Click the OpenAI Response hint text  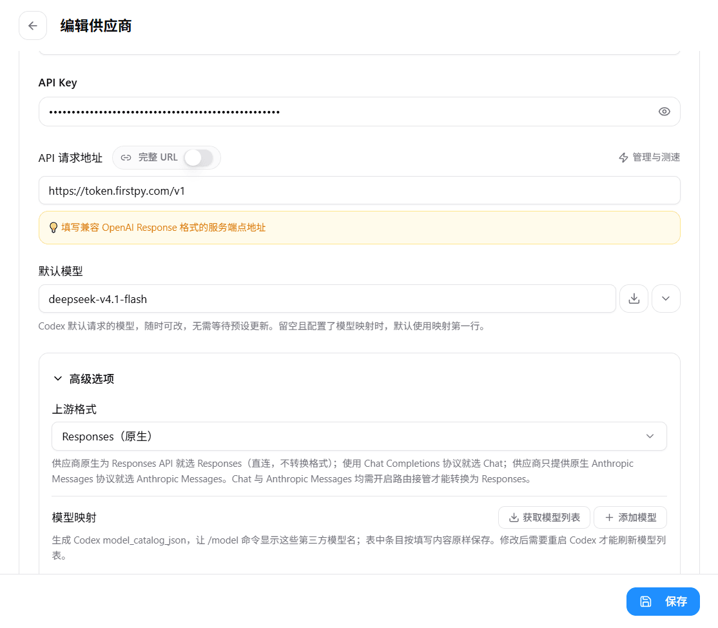click(164, 228)
